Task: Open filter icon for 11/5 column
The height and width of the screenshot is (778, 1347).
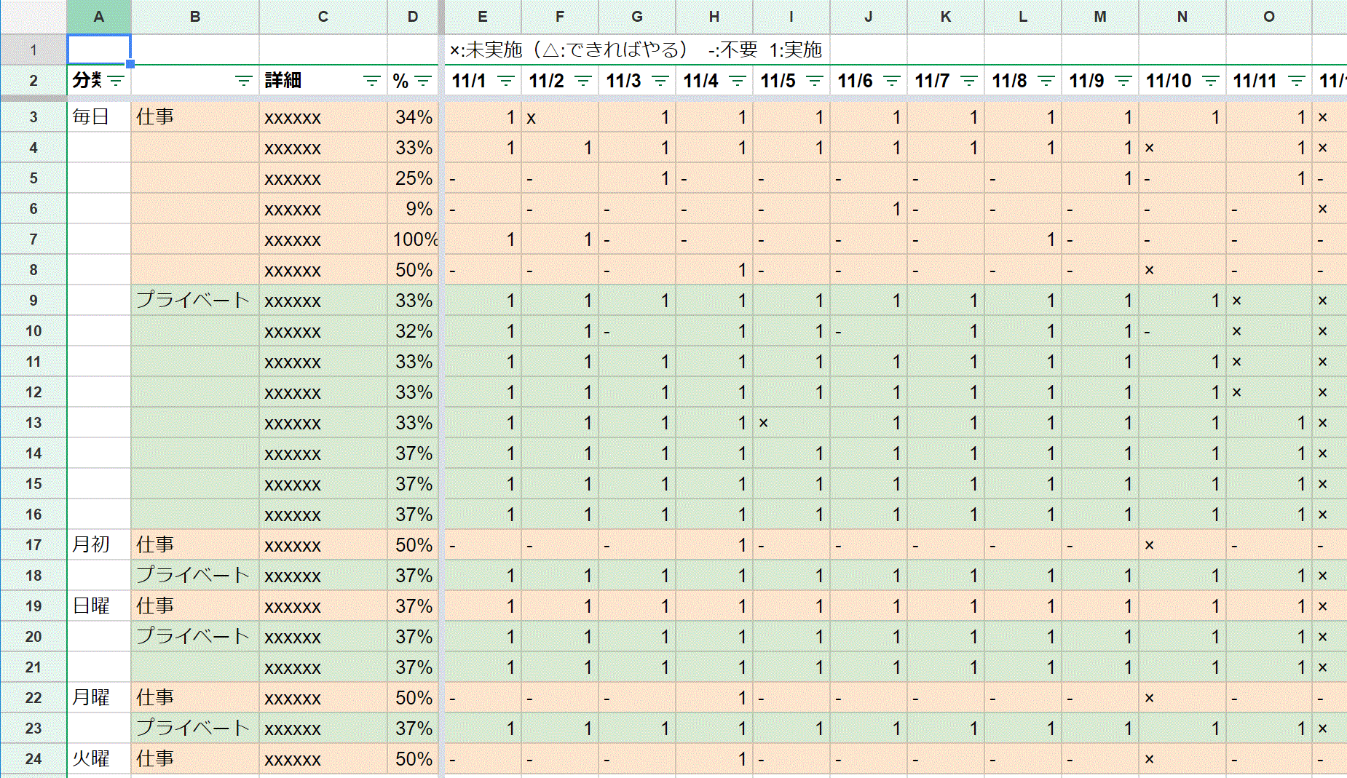Action: 815,81
